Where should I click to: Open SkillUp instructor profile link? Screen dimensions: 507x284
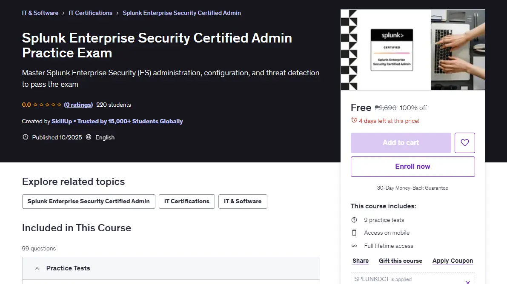117,121
